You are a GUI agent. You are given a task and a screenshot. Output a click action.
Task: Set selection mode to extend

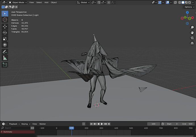coord(6,7)
